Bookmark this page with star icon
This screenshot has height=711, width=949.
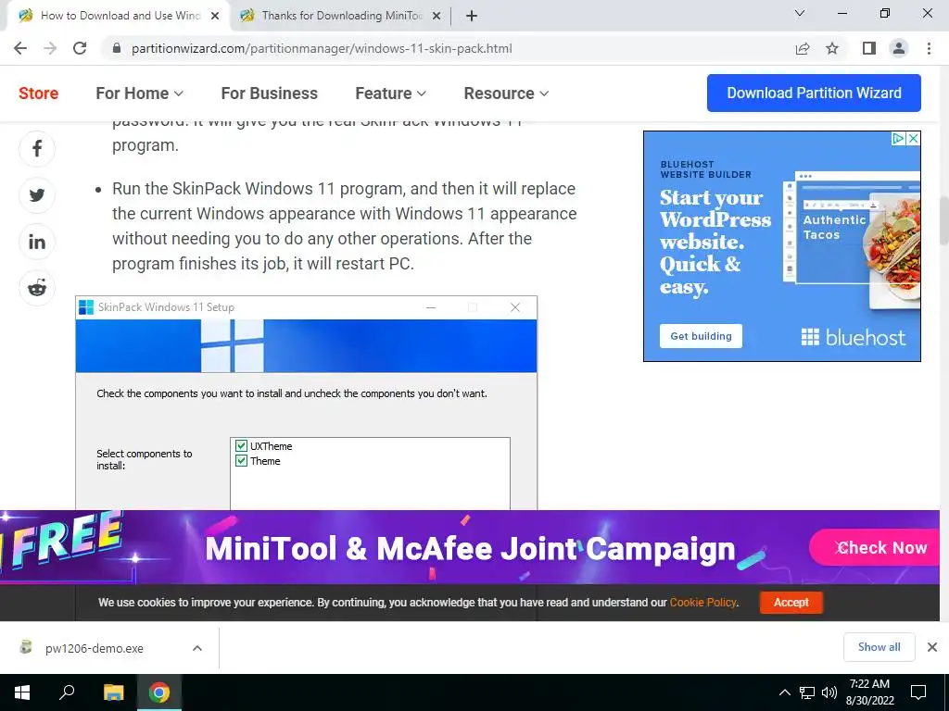point(832,48)
